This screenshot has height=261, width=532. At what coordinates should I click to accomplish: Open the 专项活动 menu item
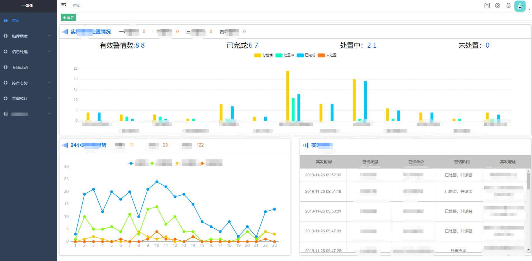[20, 67]
